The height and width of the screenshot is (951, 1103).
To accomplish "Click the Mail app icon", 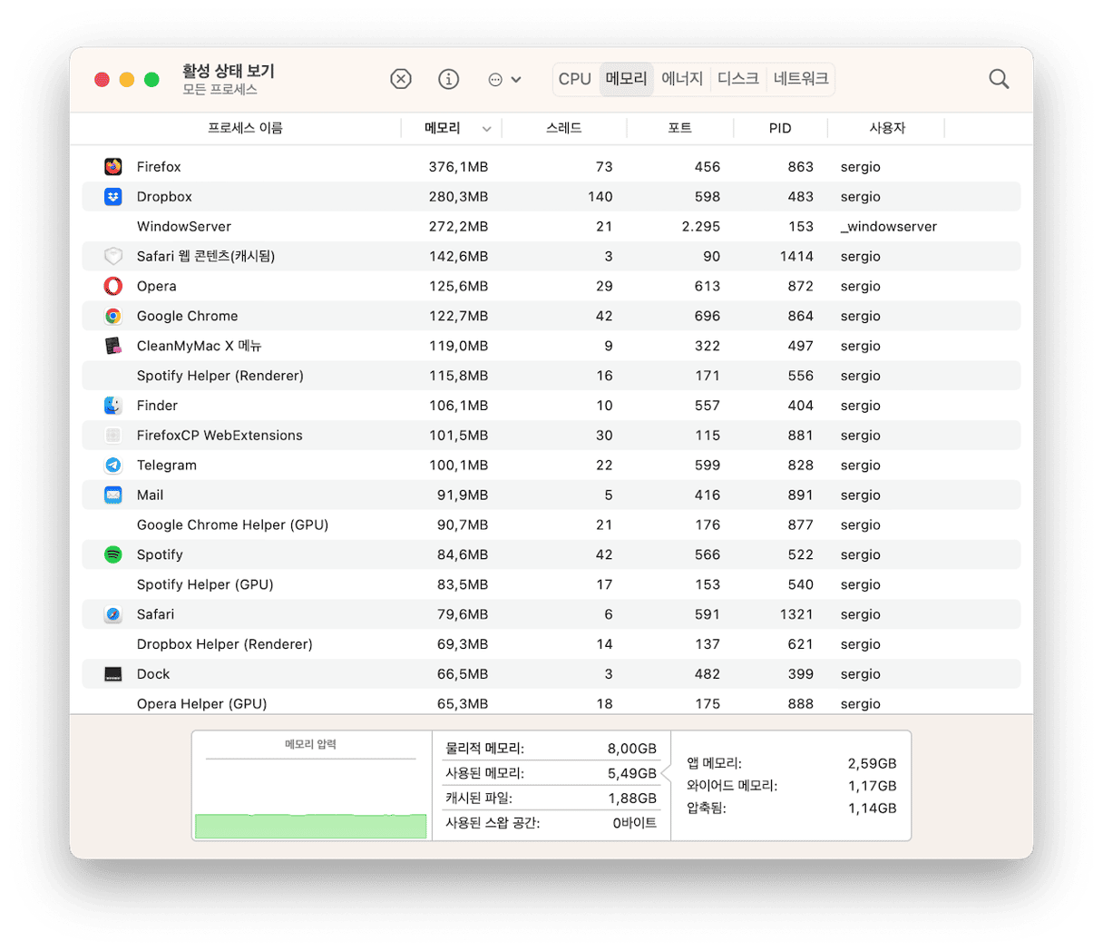I will 112,495.
